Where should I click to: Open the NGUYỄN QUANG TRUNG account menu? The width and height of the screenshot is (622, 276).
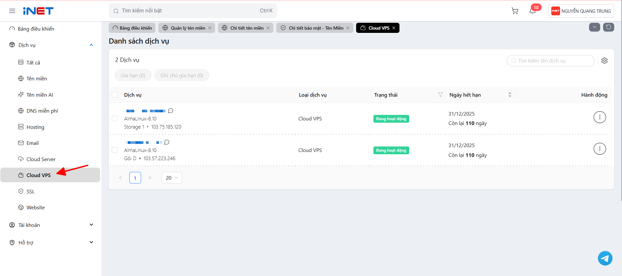pos(581,11)
